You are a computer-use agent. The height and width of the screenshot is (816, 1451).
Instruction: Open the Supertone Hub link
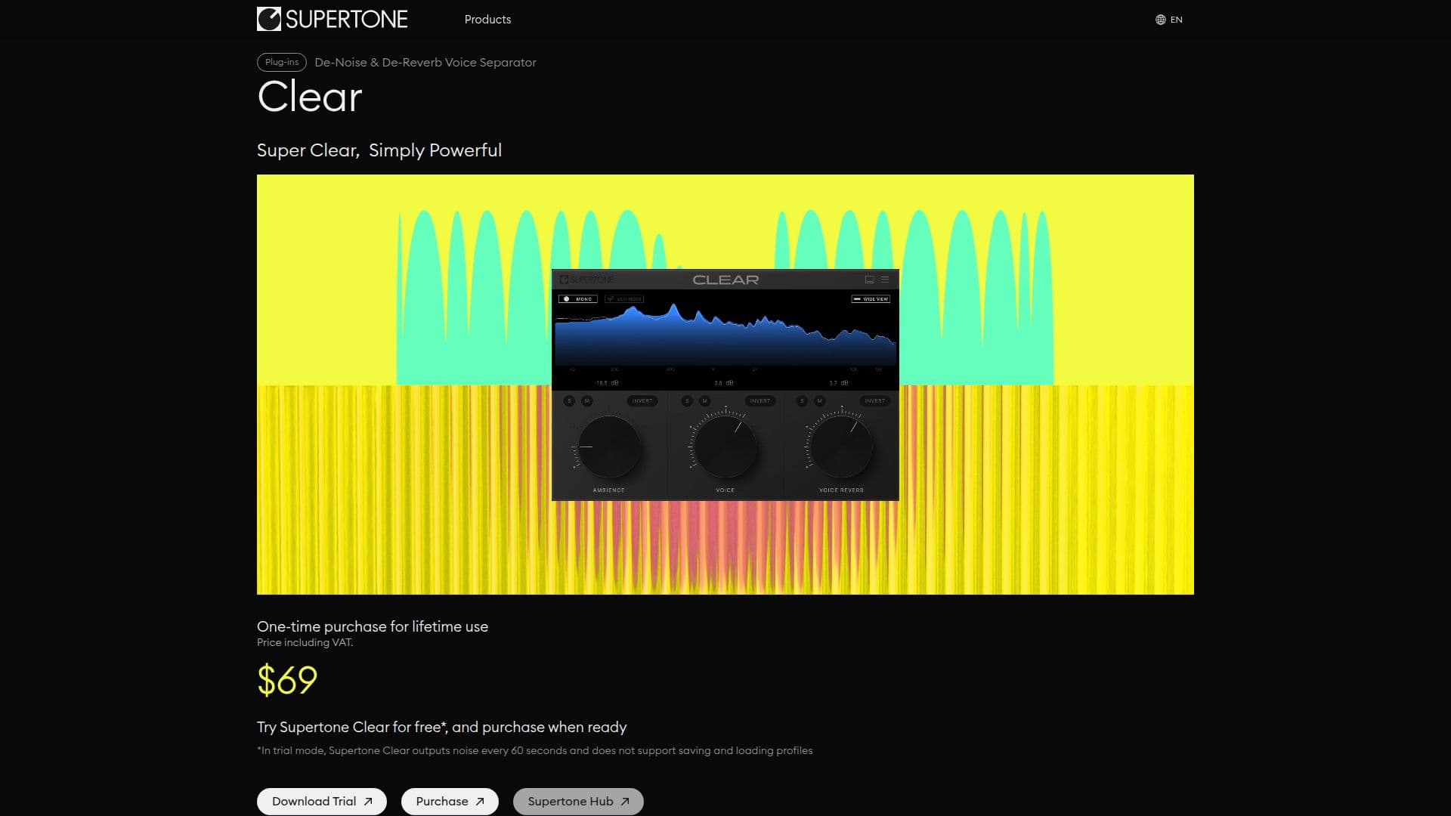[x=578, y=802]
